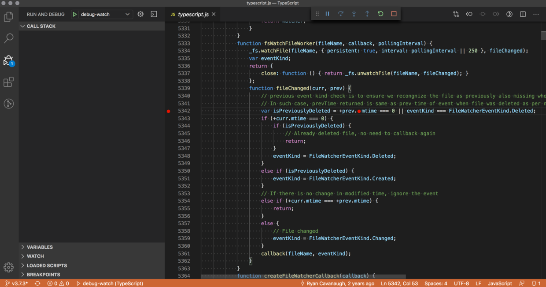Change language mode via JavaScript indicator
The image size is (546, 287).
(500, 283)
